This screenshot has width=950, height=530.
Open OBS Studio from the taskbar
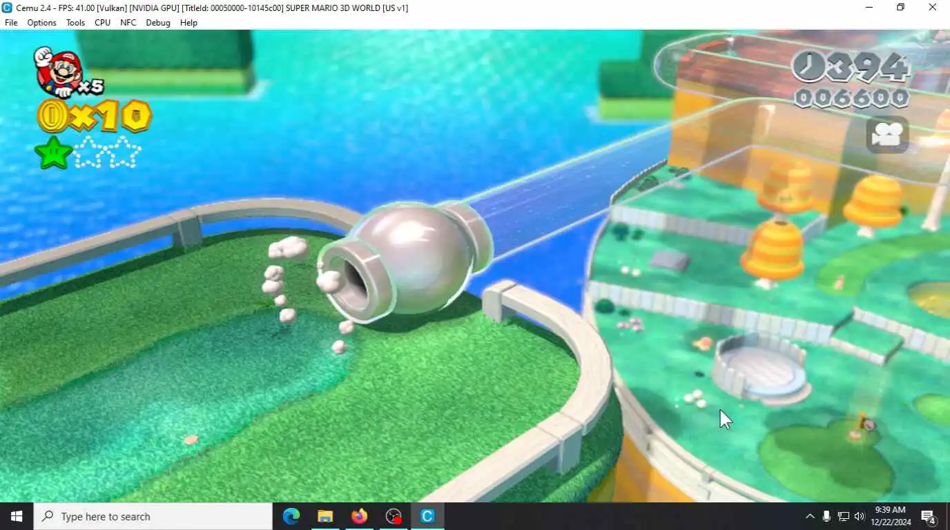(x=394, y=516)
